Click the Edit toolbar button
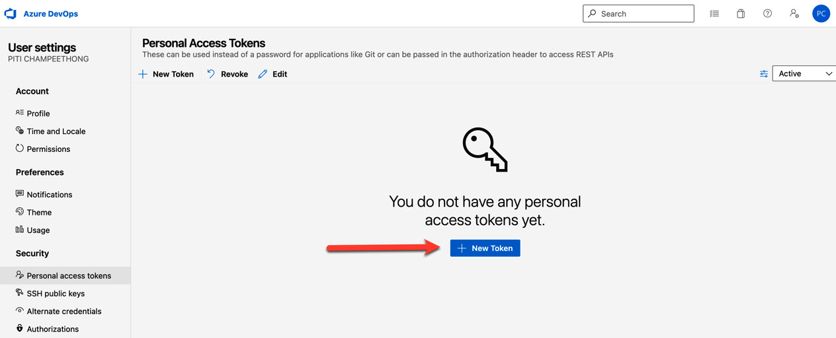836x338 pixels. click(272, 74)
